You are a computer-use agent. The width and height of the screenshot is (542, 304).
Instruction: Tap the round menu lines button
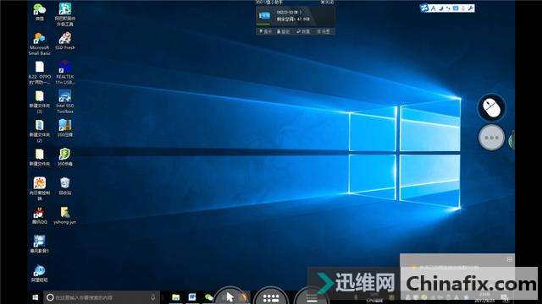click(x=312, y=296)
